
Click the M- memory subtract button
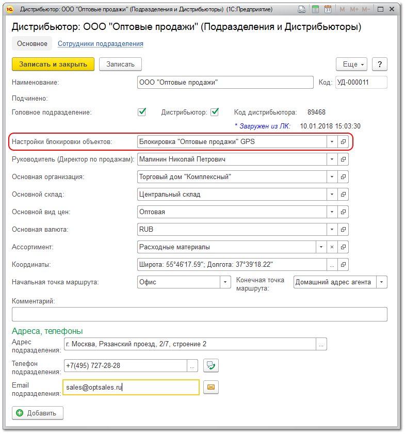coord(366,9)
